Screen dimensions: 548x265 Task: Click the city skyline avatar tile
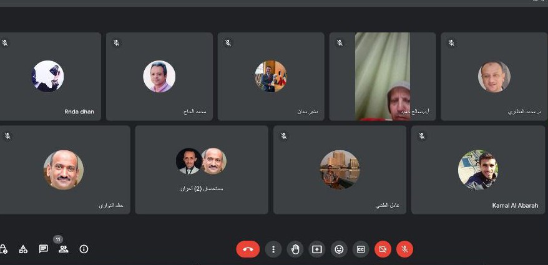pyautogui.click(x=340, y=170)
